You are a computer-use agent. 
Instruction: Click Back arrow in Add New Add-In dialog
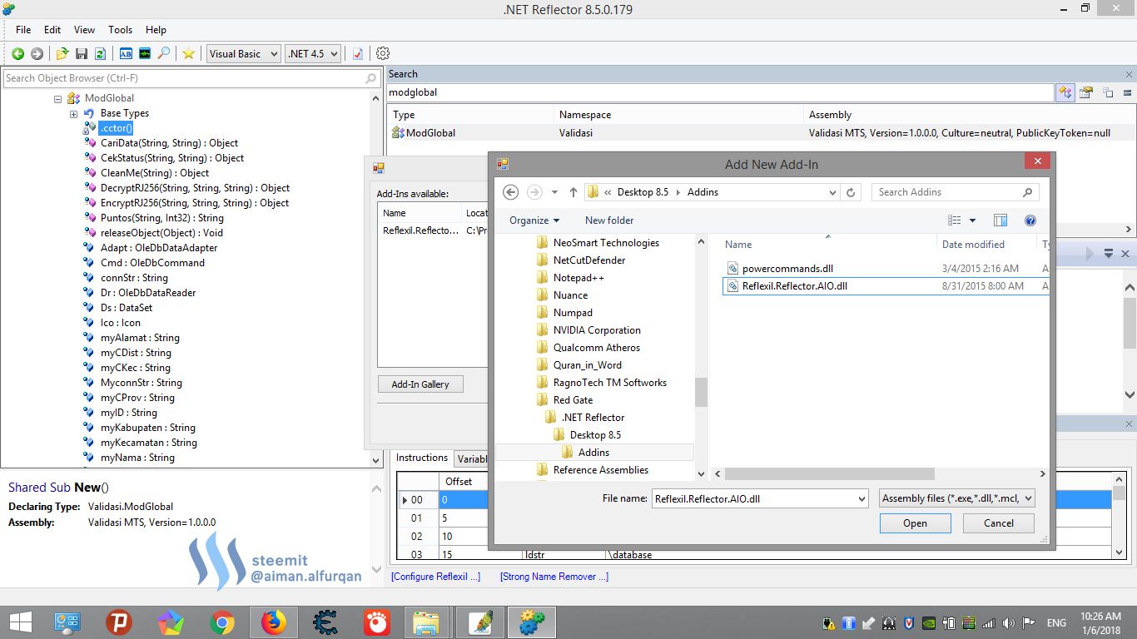pyautogui.click(x=511, y=192)
